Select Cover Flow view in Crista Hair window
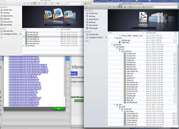The height and width of the screenshot is (129, 179). coord(35,3)
